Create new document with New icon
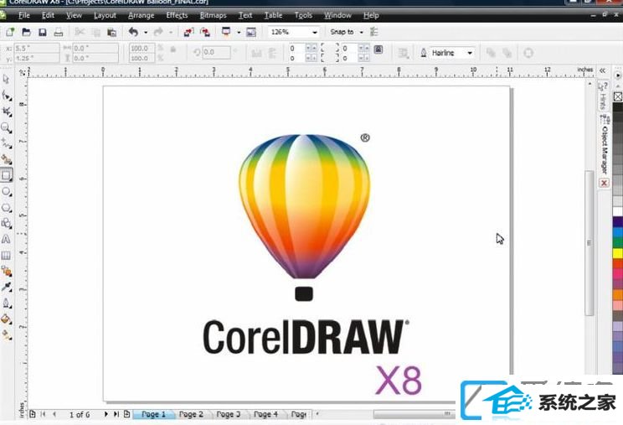Viewport: 623px width, 425px height. click(x=10, y=32)
